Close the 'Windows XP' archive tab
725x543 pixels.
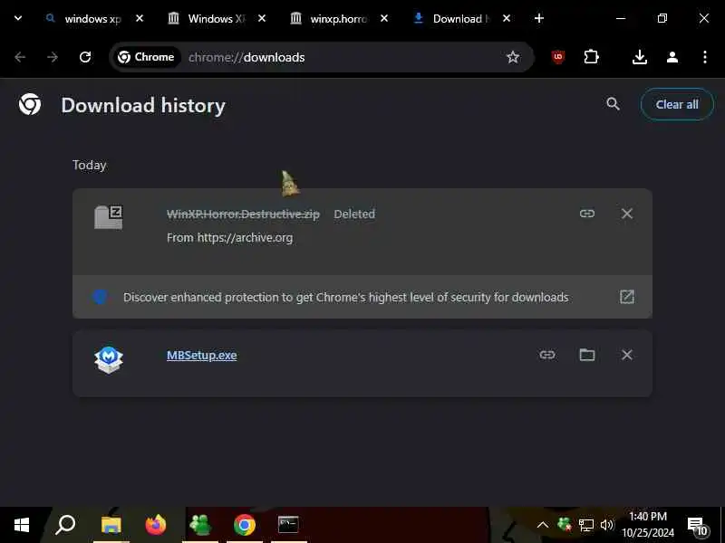pyautogui.click(x=262, y=18)
